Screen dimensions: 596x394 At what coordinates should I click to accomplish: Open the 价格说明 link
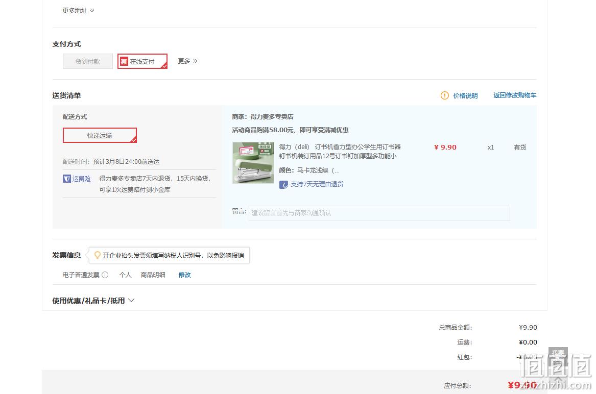[465, 95]
